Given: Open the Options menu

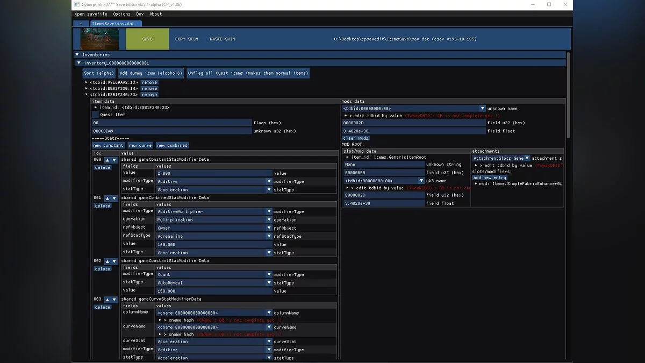Looking at the screenshot, I should tap(121, 14).
